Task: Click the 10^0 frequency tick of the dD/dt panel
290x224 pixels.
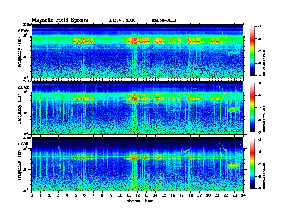Action: 25,113
